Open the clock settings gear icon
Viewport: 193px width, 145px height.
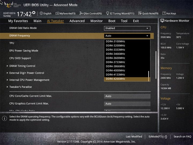click(34, 12)
